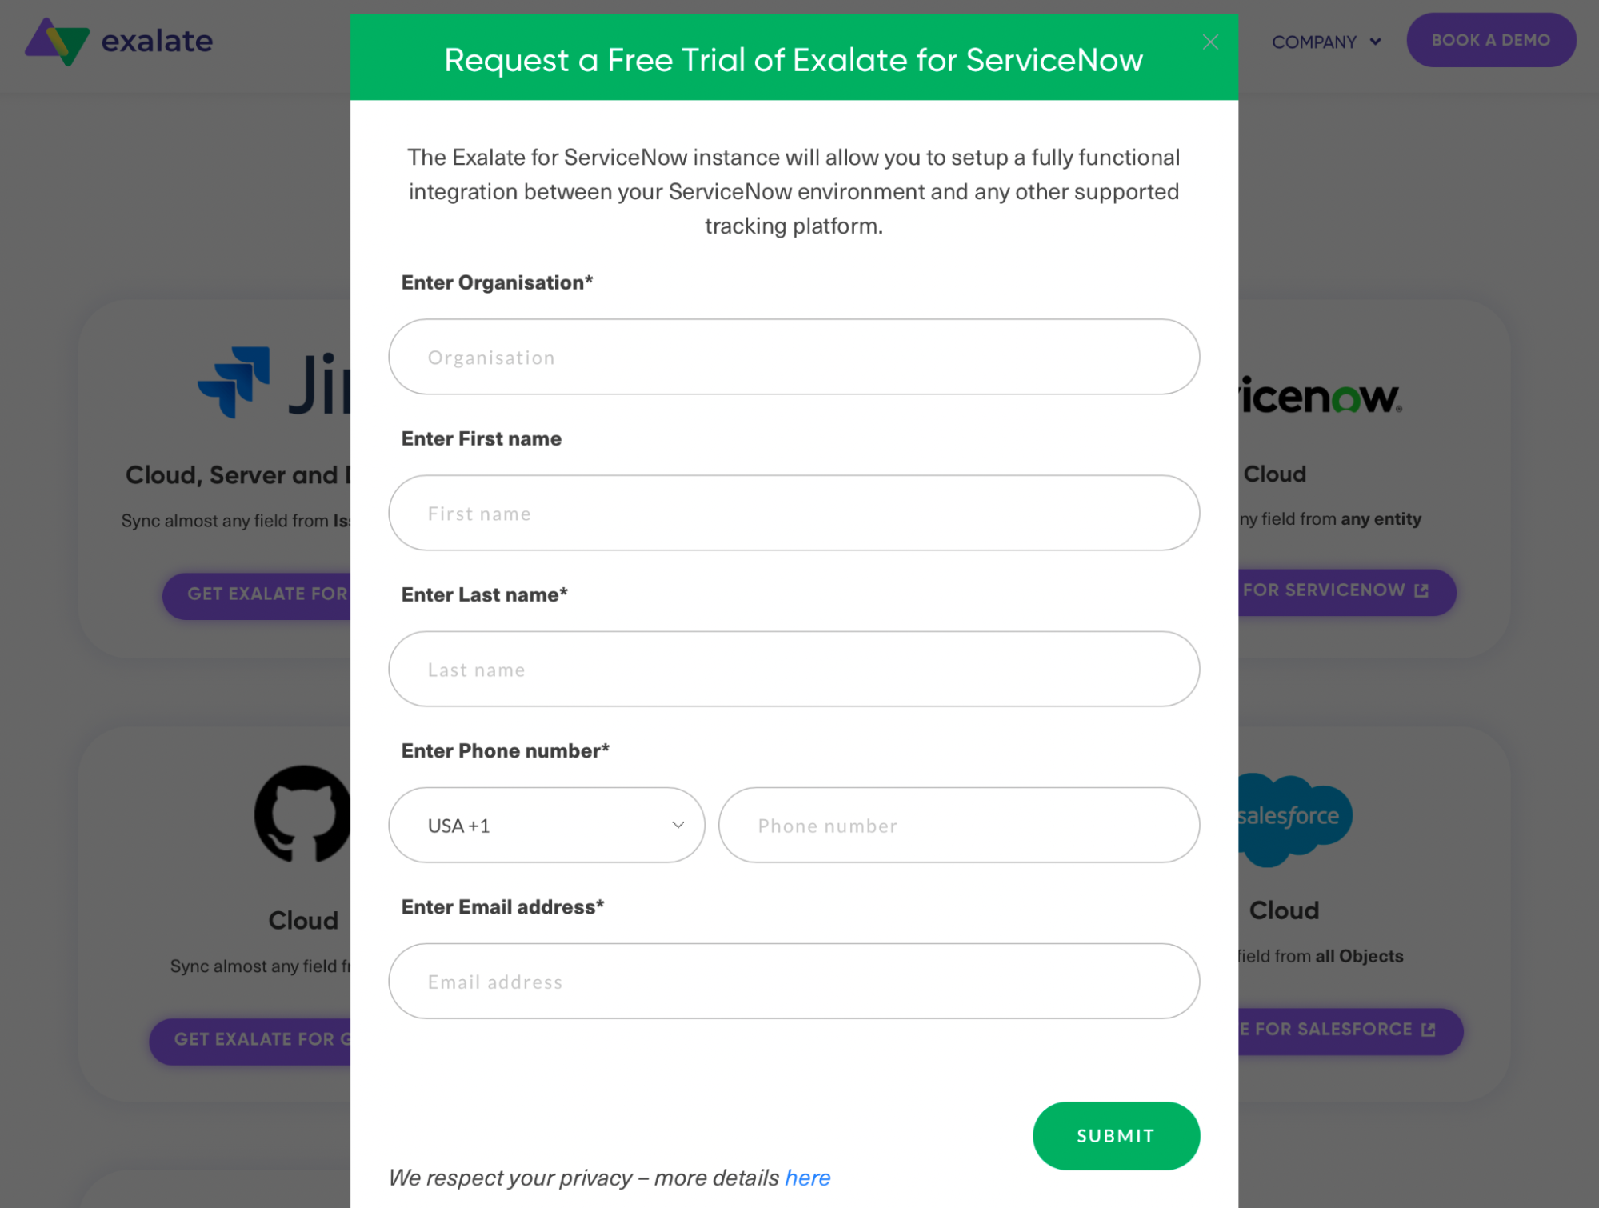Click the Organisation input field
1599x1208 pixels.
(x=794, y=357)
